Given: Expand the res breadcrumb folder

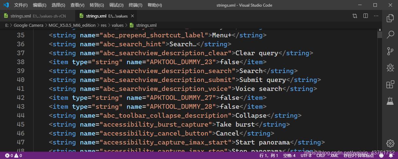Looking at the screenshot, I should [104, 25].
